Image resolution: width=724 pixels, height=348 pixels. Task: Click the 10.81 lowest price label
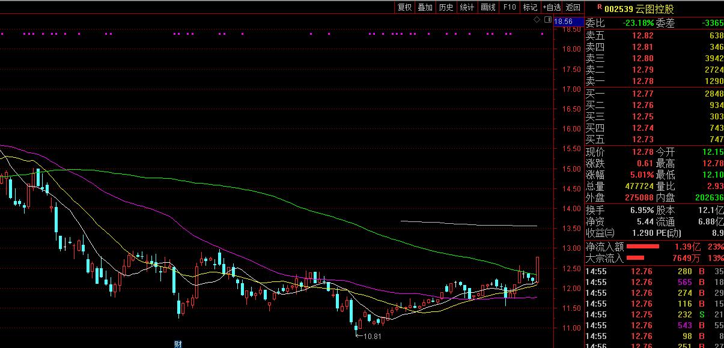[373, 337]
